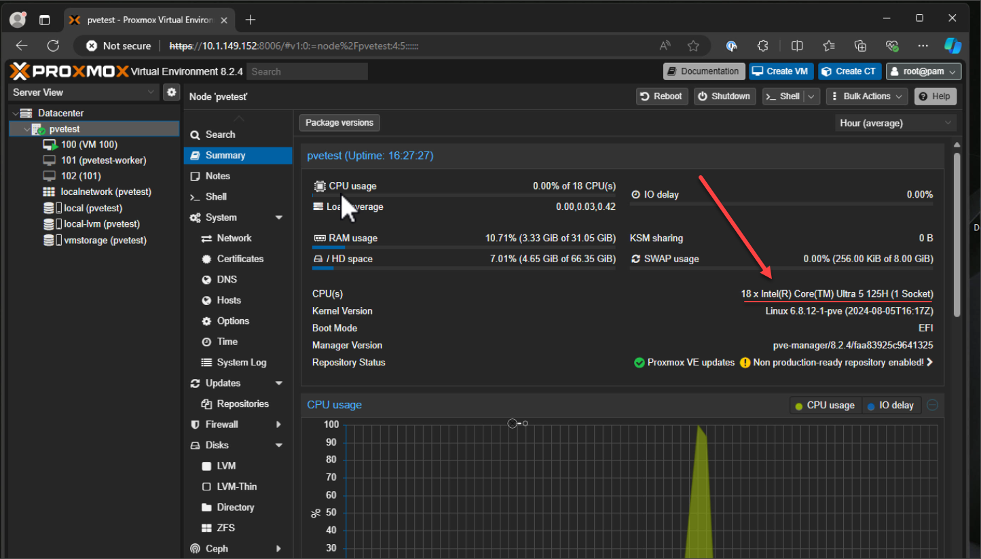
Task: Open the Notes menu item
Action: point(218,176)
